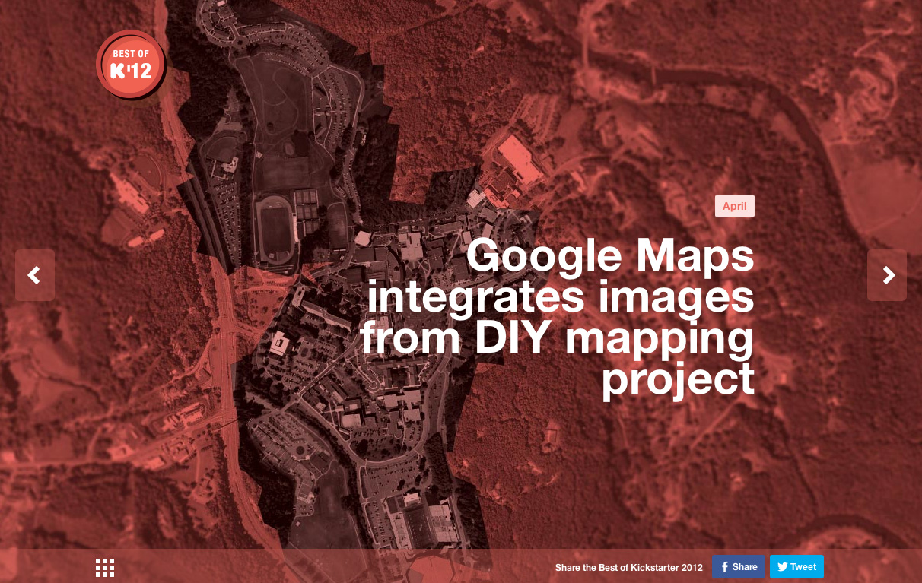
Task: Click the word 'project' in the headline
Action: pos(677,379)
